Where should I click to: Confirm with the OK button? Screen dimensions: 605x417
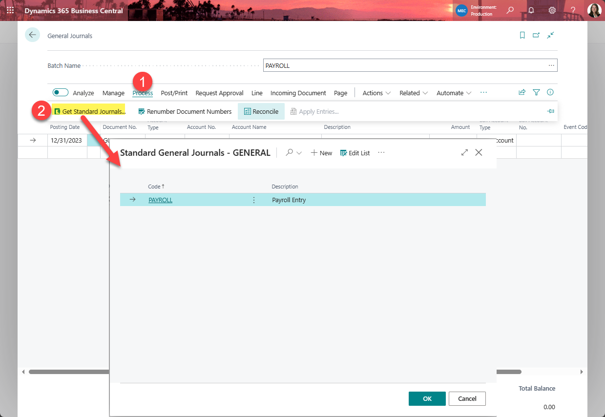(x=427, y=398)
